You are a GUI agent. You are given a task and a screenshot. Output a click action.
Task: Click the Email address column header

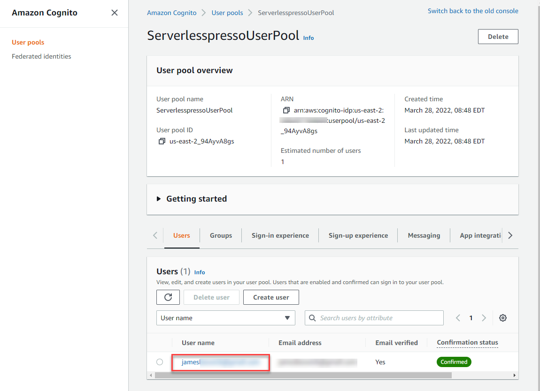300,343
